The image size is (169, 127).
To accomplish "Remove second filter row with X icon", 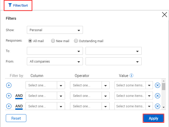I will pyautogui.click(x=157, y=96).
